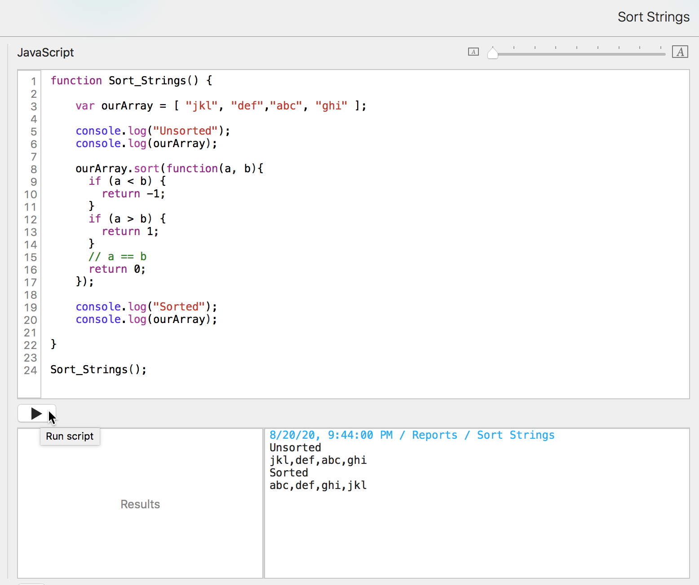The height and width of the screenshot is (585, 699).
Task: Click the "Unsorted" string in the code
Action: [186, 131]
